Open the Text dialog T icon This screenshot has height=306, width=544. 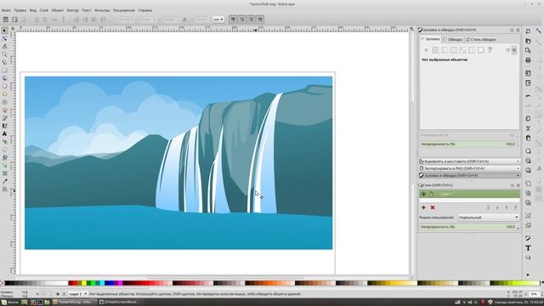(x=528, y=248)
